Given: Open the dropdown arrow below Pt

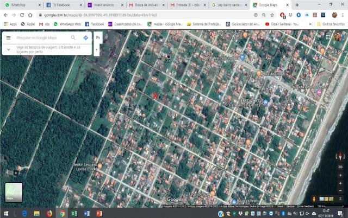Looking at the screenshot, I should tap(97, 49).
